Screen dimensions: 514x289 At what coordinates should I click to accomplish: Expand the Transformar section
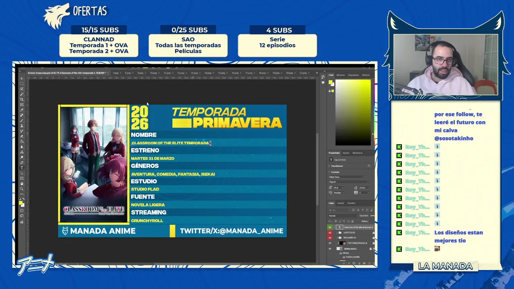pyautogui.click(x=329, y=166)
